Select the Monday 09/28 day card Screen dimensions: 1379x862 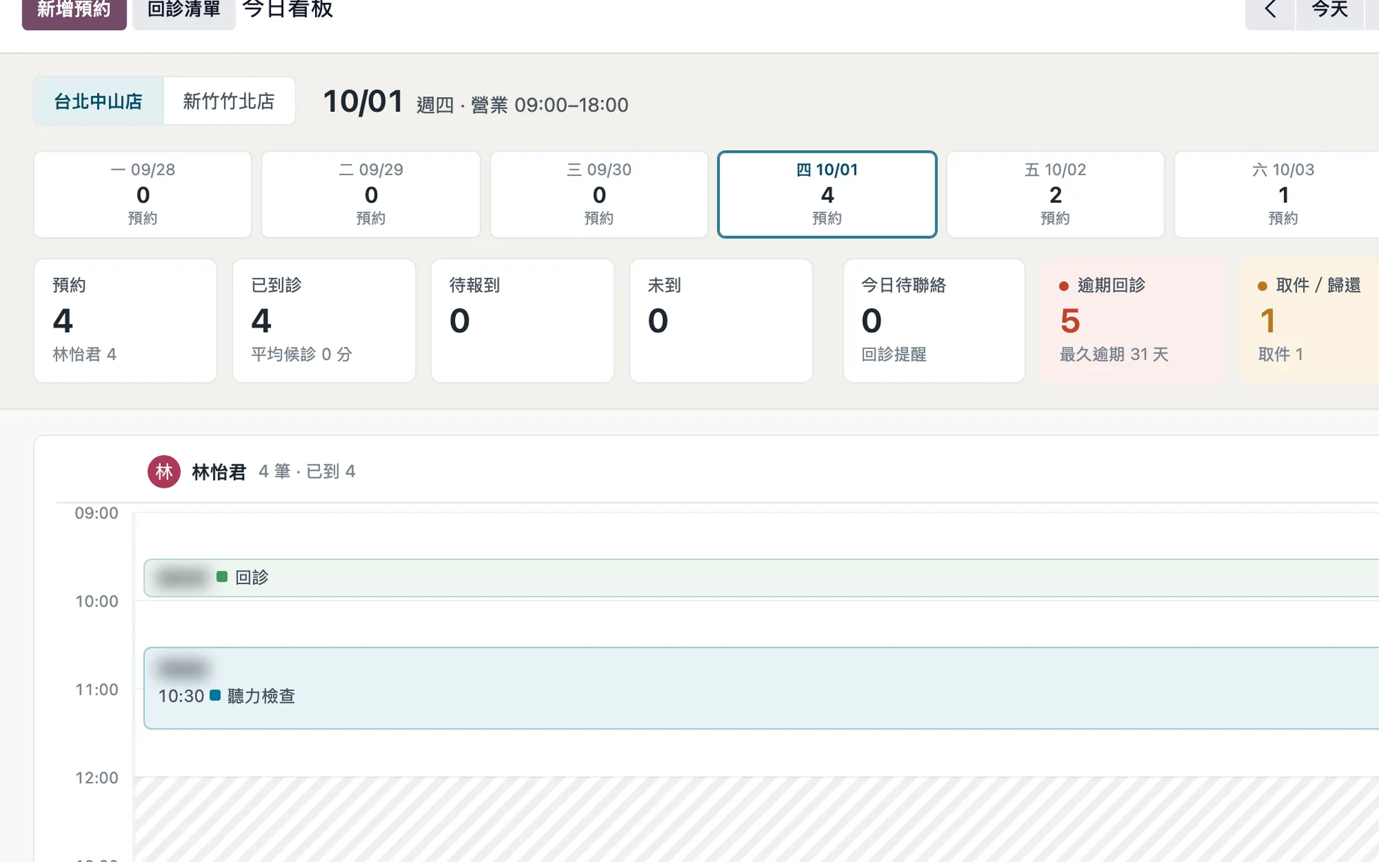click(143, 194)
